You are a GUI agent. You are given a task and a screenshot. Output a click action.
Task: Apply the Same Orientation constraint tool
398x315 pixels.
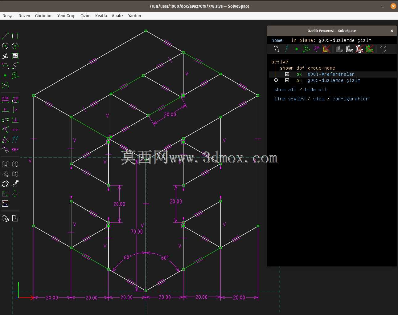[x=15, y=139]
